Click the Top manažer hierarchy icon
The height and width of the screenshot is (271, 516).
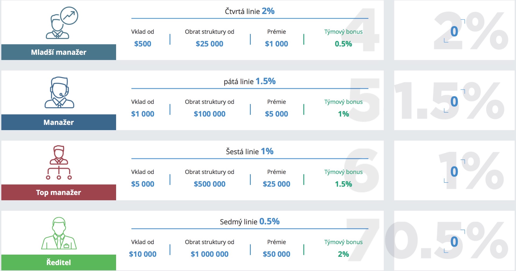coord(59,162)
